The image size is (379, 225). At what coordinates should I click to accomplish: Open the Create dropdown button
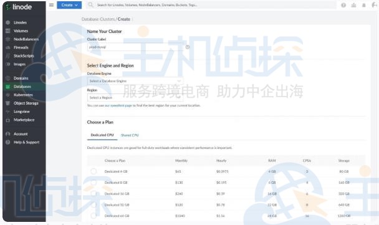(69, 5)
